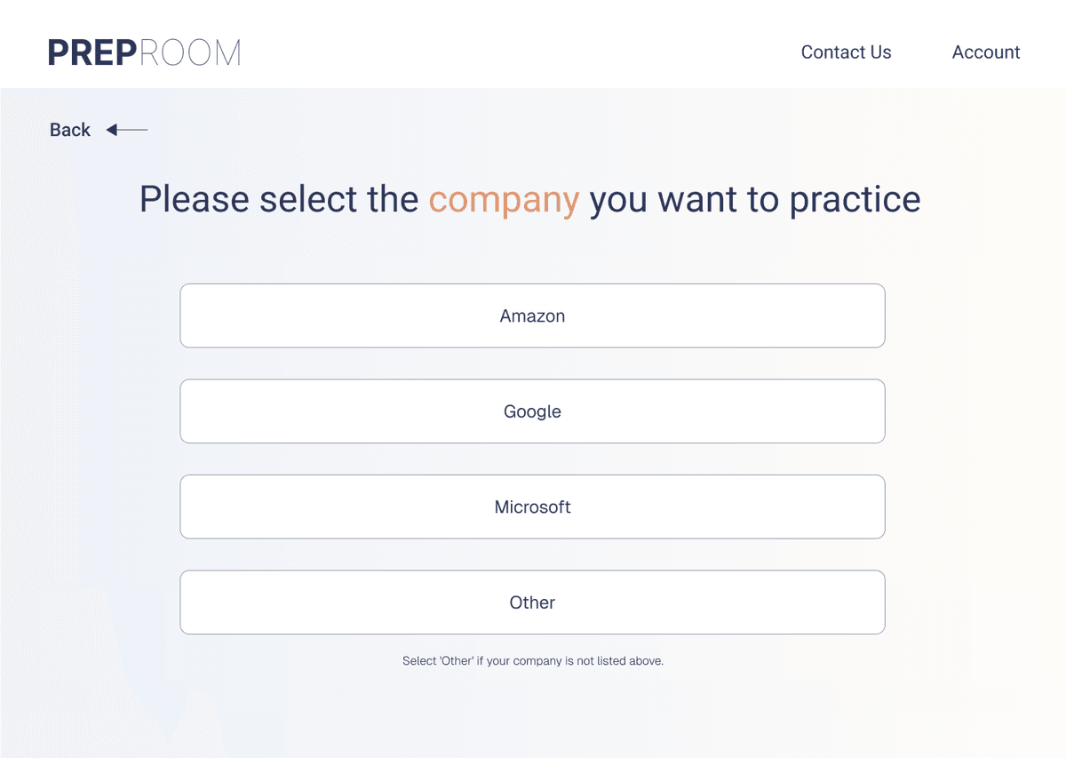This screenshot has width=1066, height=758.
Task: Click the PREPROOM logo
Action: (144, 52)
